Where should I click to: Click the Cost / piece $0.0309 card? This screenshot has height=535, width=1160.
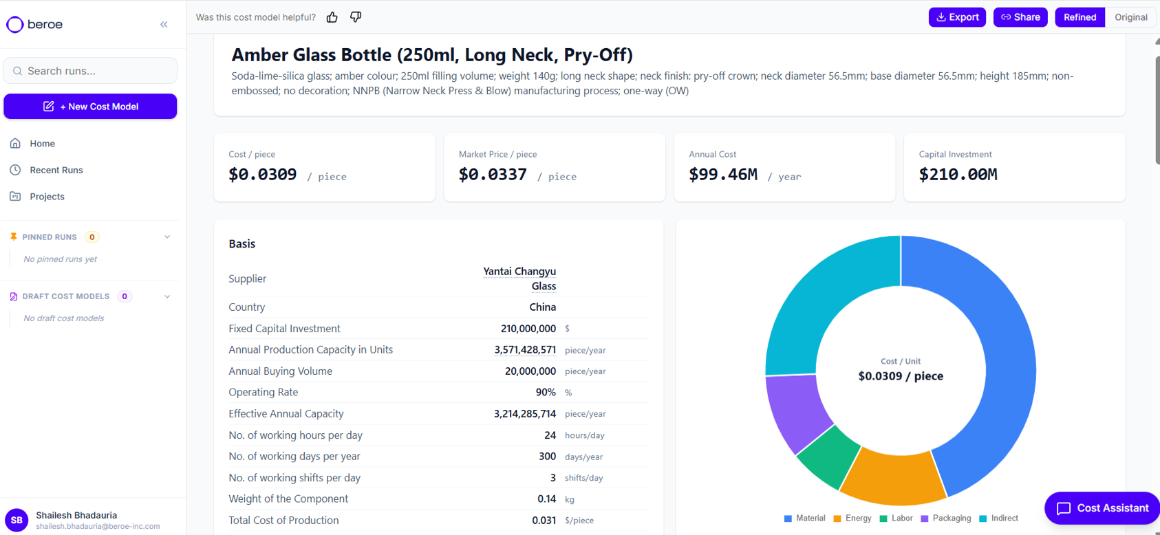click(x=325, y=167)
